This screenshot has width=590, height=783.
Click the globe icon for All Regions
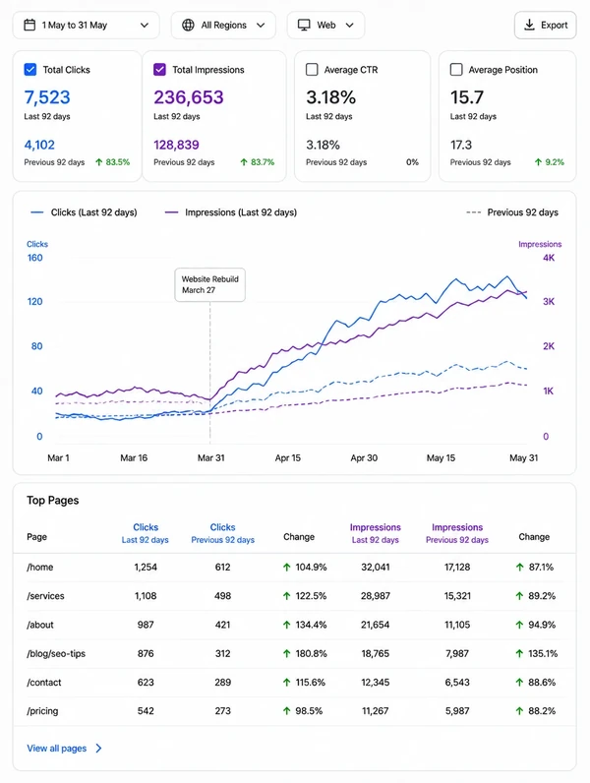coord(188,25)
